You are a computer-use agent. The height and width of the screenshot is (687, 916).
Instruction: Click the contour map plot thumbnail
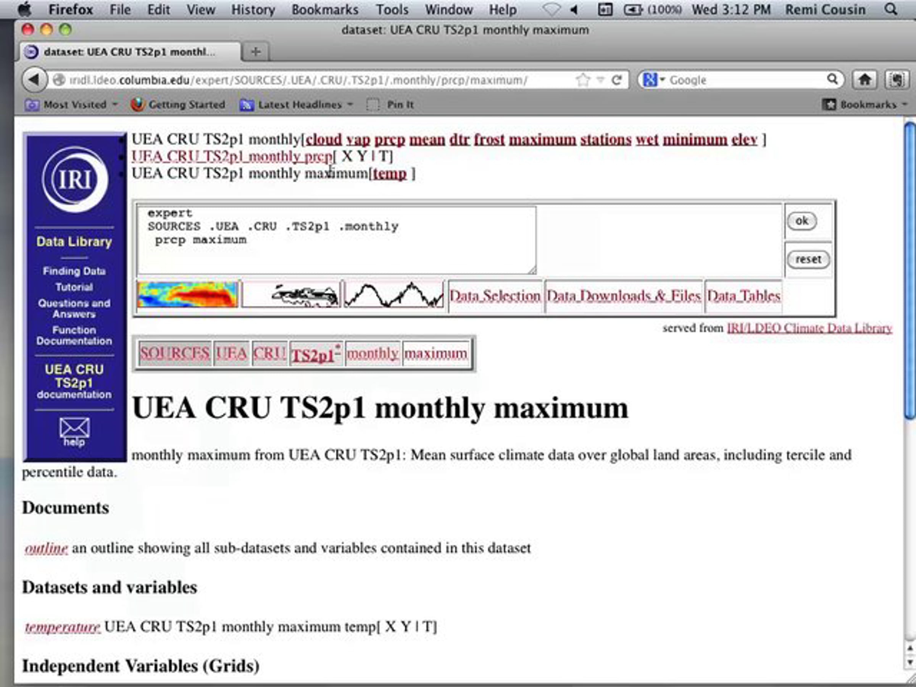coord(291,295)
